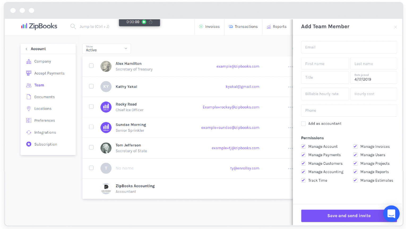Click the search magnifier icon
The height and width of the screenshot is (229, 406).
coord(73,26)
